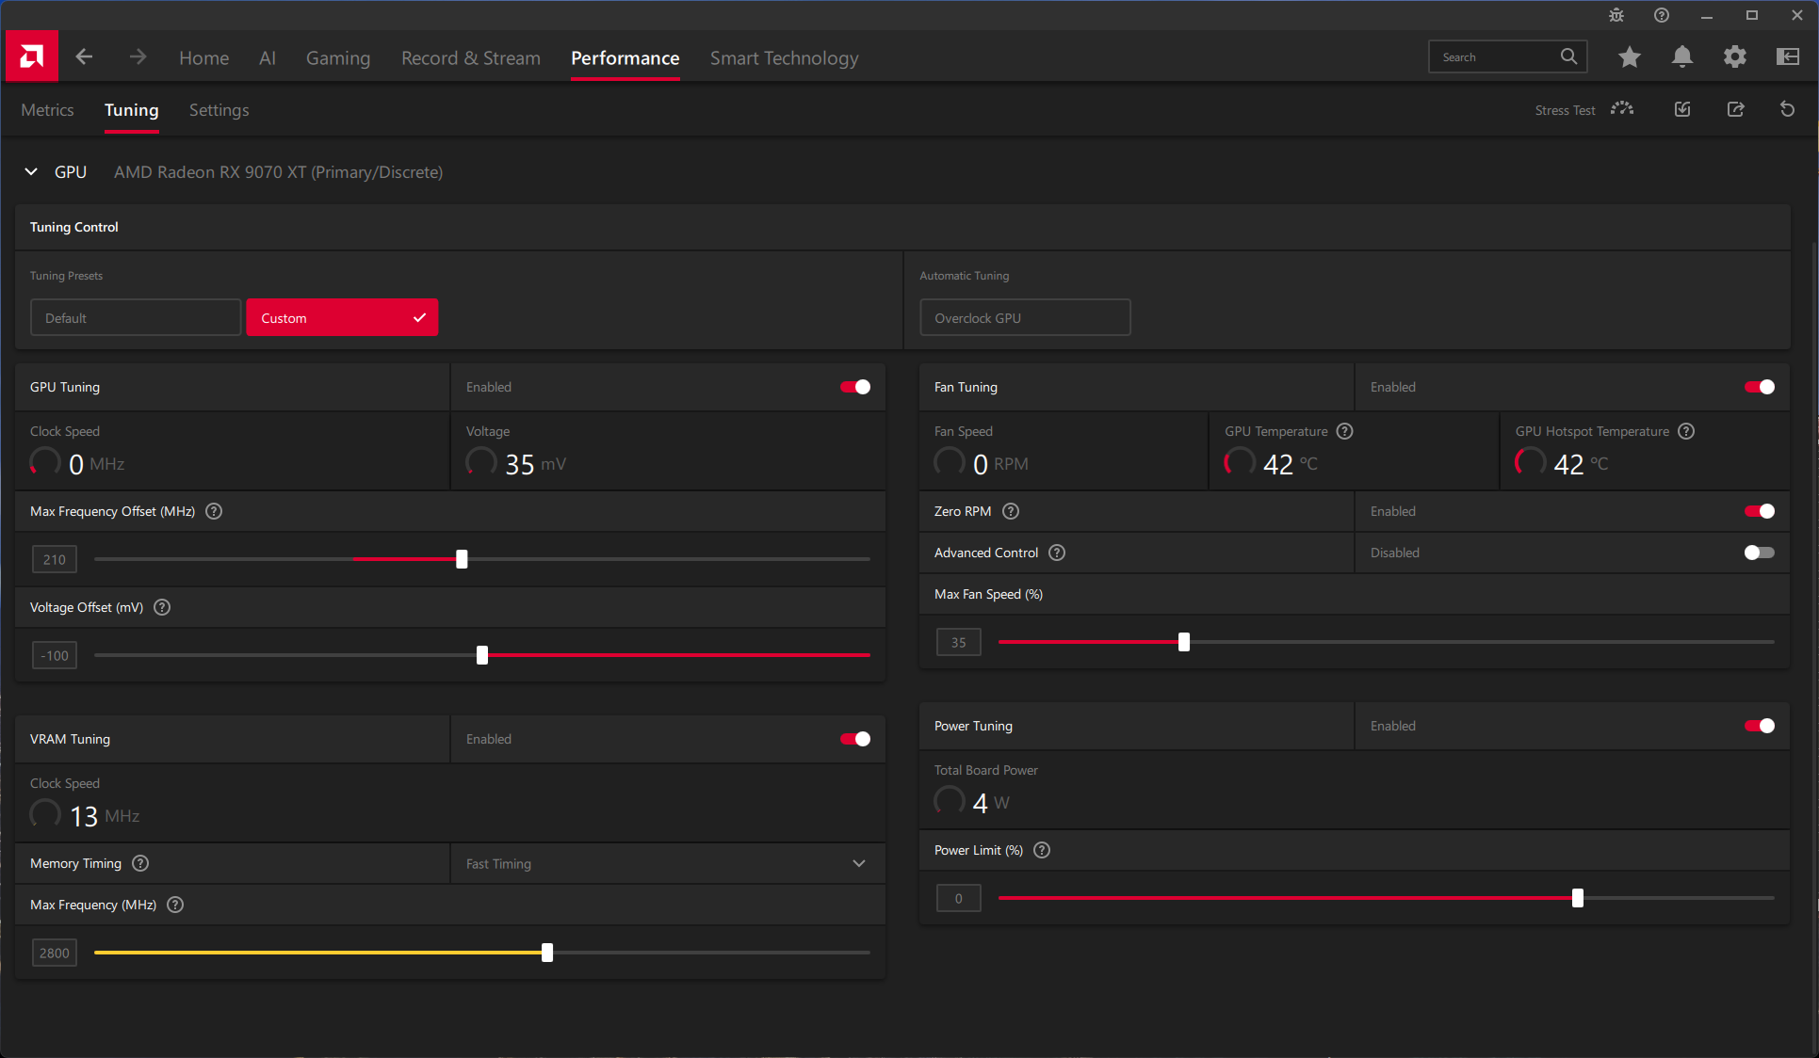The image size is (1819, 1058).
Task: Switch to the Metrics tab
Action: click(x=47, y=110)
